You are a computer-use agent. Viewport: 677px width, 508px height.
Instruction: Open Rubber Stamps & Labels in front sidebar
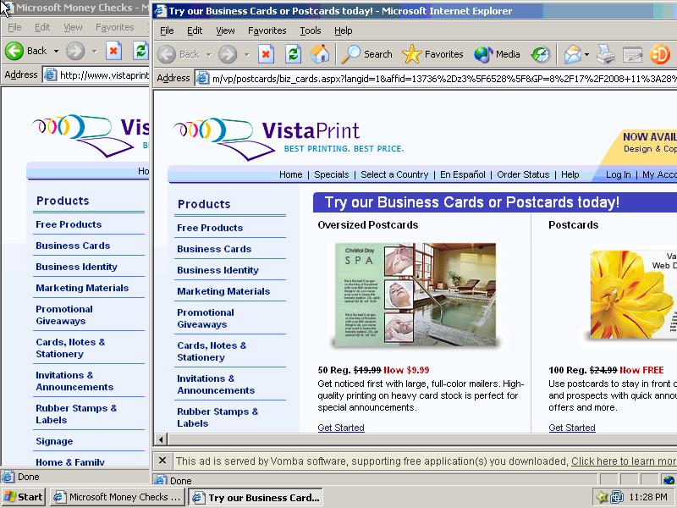tap(217, 417)
